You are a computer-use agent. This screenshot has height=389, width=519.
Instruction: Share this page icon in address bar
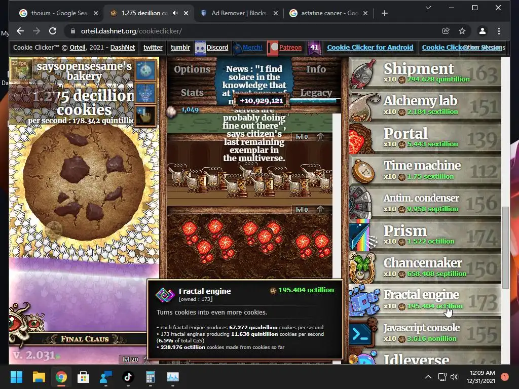pyautogui.click(x=446, y=31)
